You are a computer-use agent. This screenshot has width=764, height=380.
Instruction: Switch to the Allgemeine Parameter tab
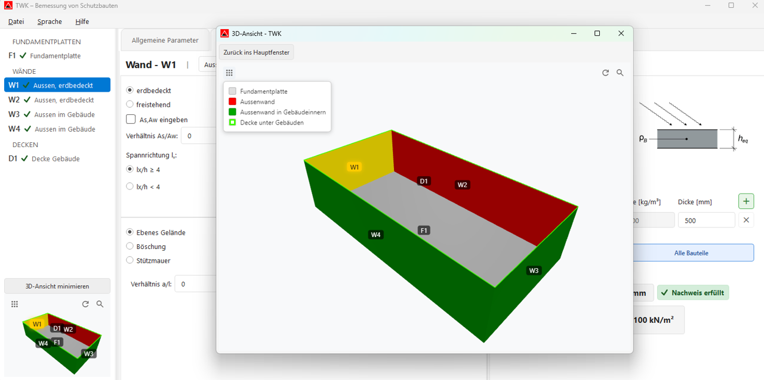coord(165,40)
